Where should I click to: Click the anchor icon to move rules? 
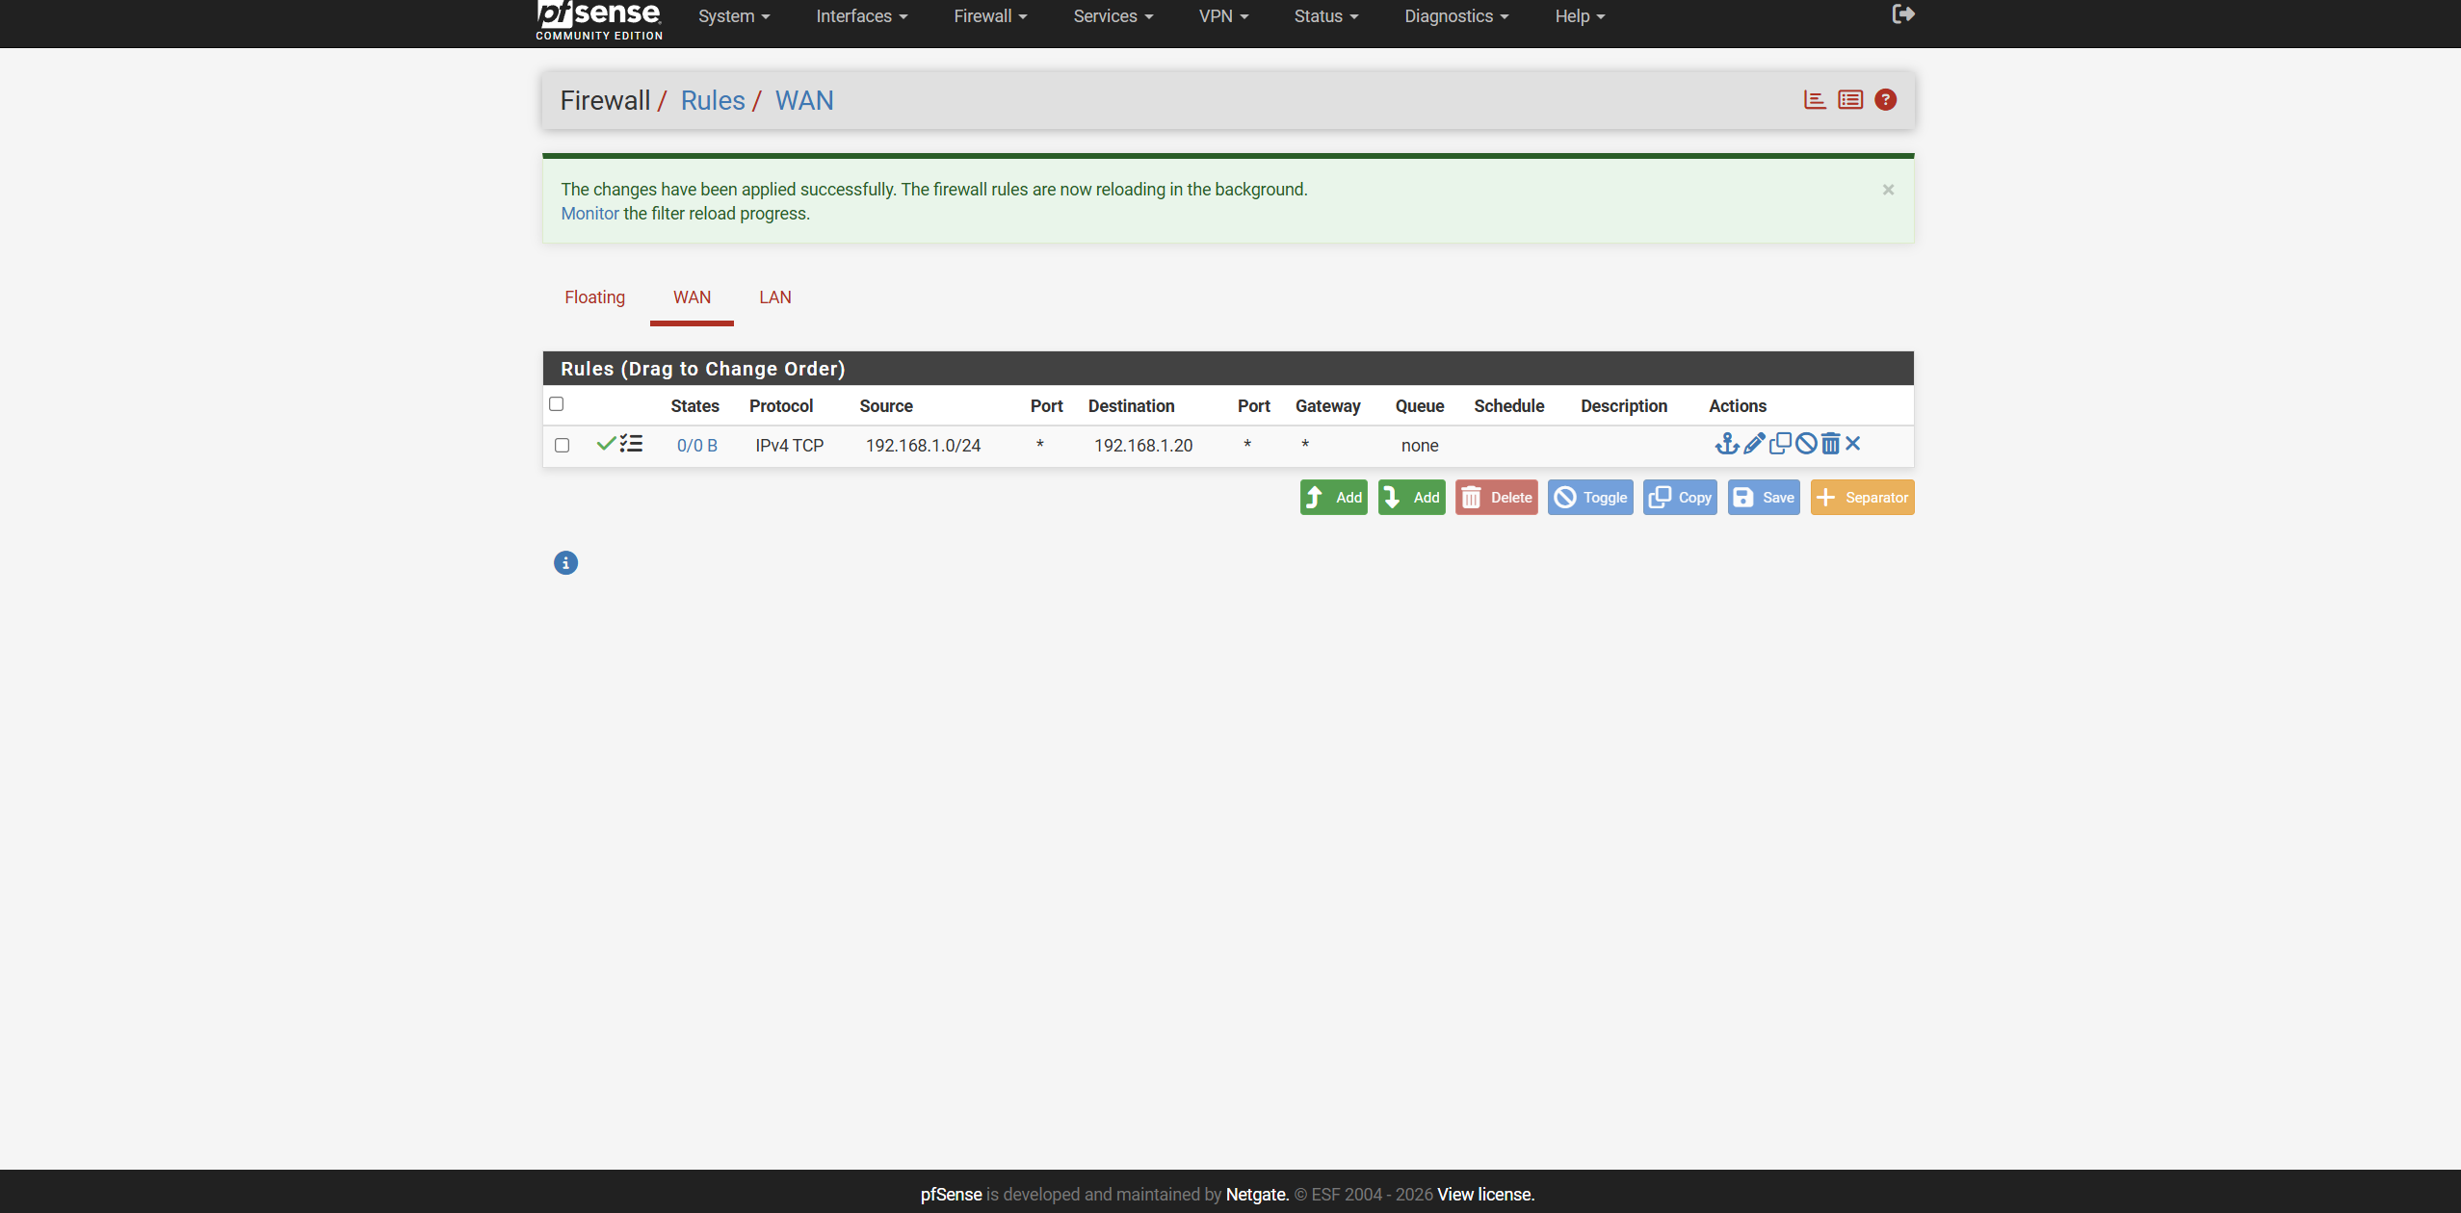(x=1727, y=444)
